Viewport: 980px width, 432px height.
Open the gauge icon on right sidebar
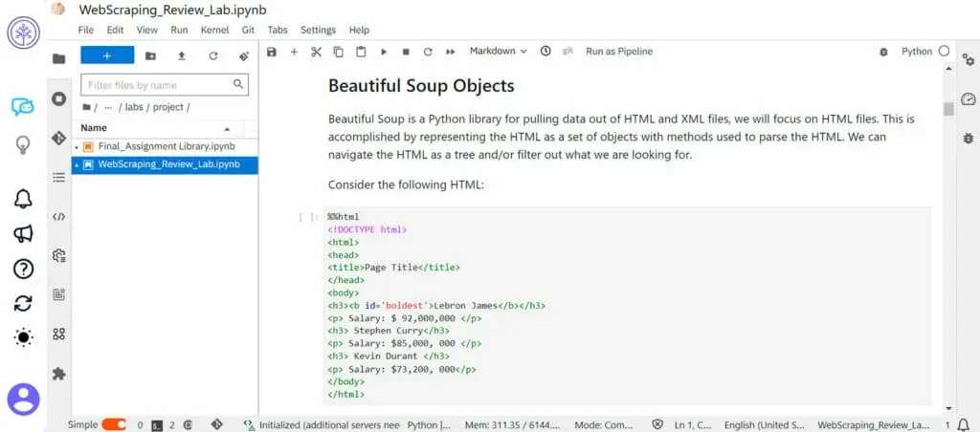969,98
